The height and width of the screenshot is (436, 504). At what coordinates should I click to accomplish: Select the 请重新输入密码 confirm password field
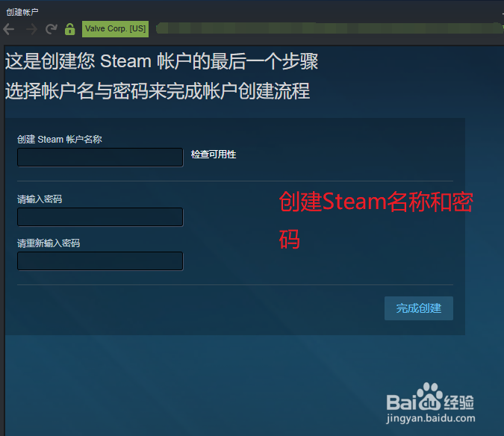(100, 261)
